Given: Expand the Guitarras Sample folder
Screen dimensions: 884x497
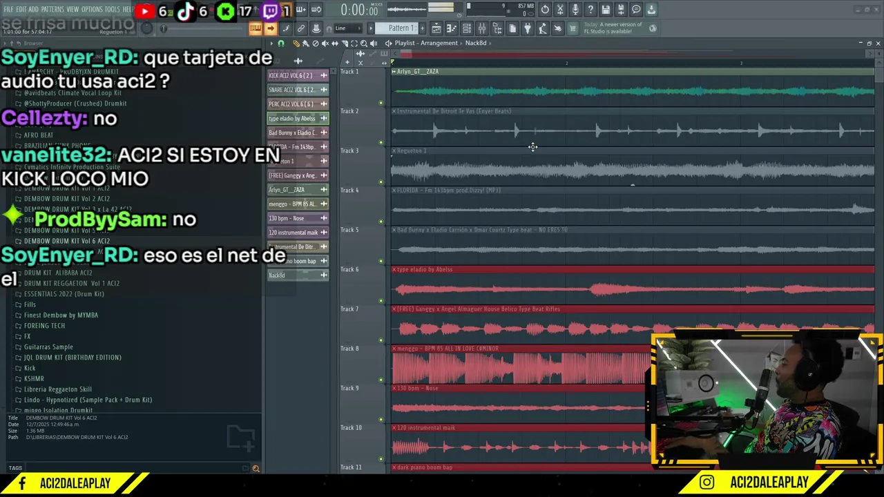Looking at the screenshot, I should [48, 347].
